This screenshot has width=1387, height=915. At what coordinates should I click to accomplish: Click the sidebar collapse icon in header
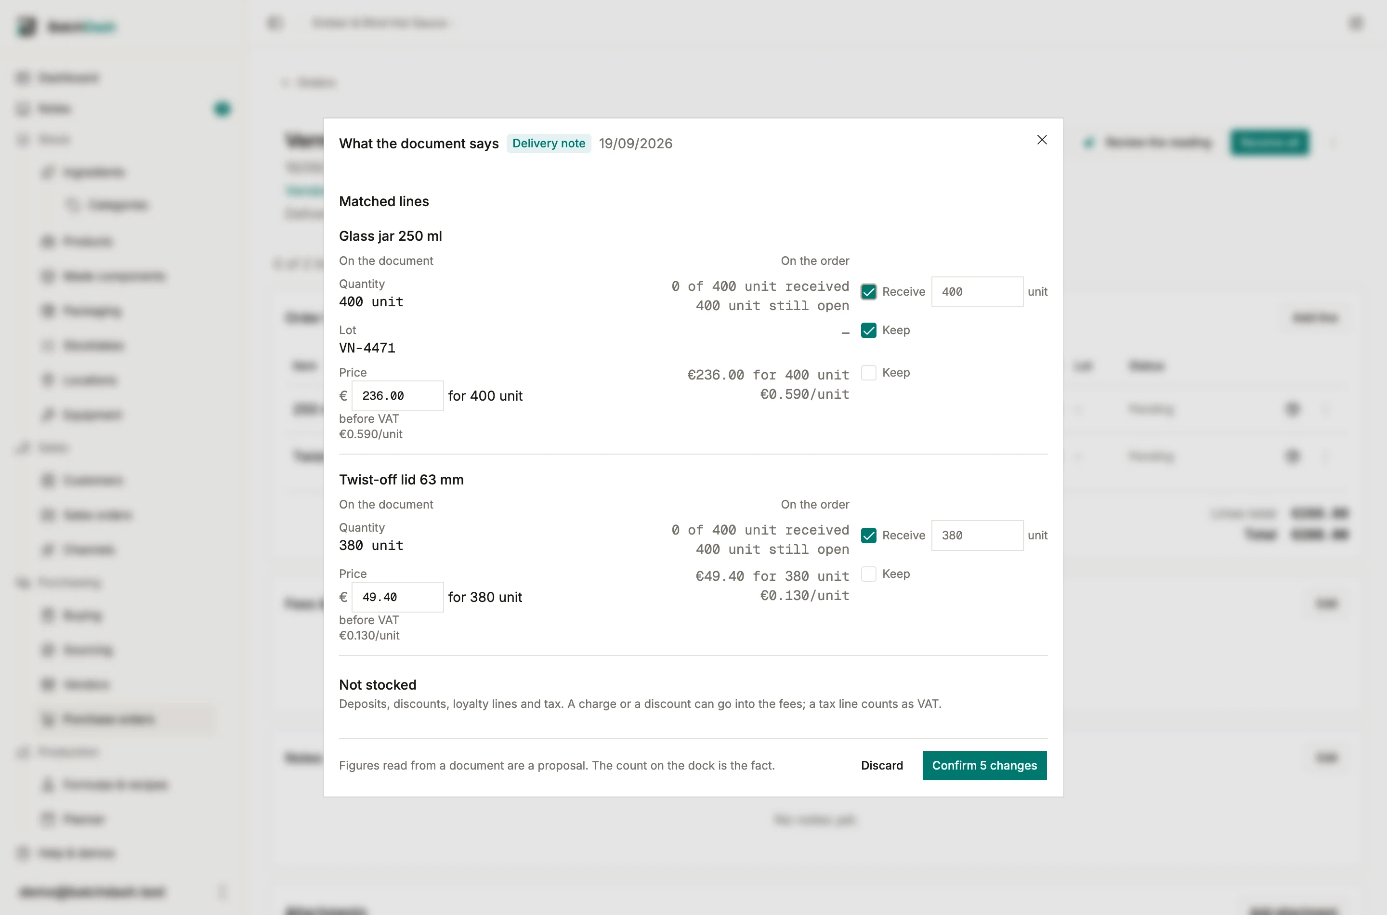[274, 23]
